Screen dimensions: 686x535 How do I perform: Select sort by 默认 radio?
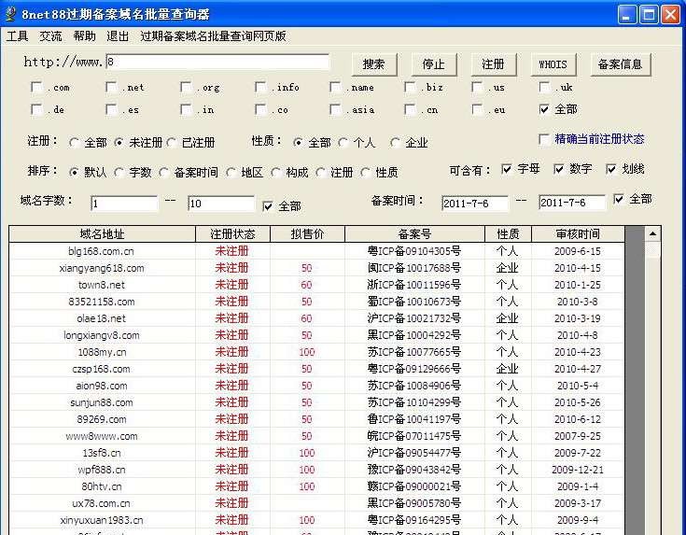pyautogui.click(x=74, y=173)
